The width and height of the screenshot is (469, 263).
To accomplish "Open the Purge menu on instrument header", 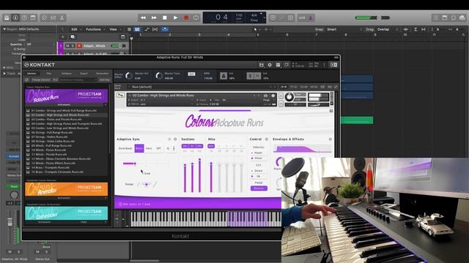I will [x=266, y=100].
